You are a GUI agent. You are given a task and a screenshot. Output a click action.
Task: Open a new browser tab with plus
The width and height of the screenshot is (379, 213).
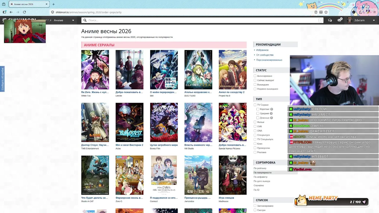coord(53,4)
